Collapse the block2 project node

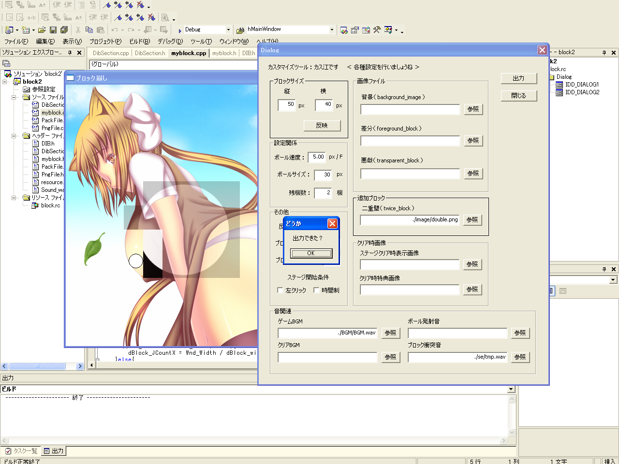pyautogui.click(x=5, y=82)
